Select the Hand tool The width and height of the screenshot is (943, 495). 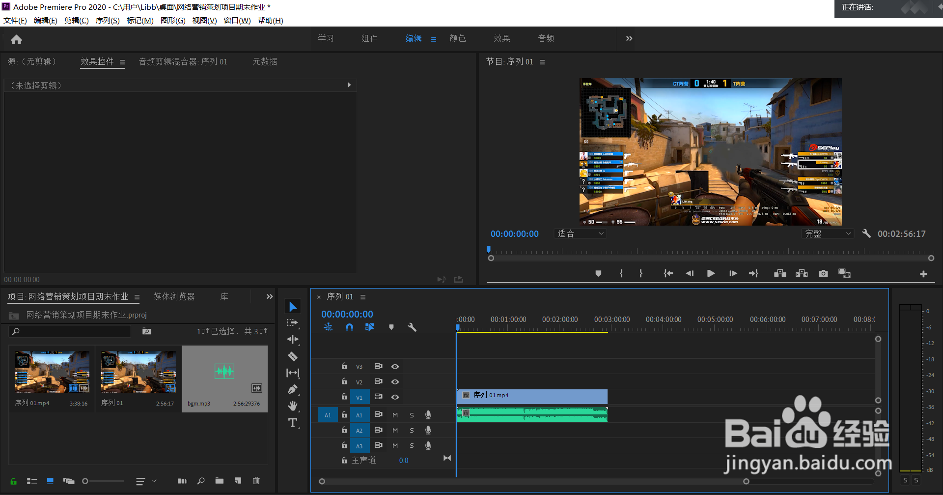[x=293, y=406]
